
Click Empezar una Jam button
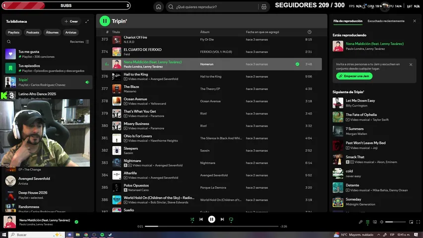click(354, 76)
